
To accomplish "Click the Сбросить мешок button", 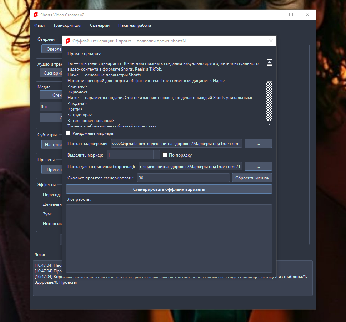I will (252, 178).
